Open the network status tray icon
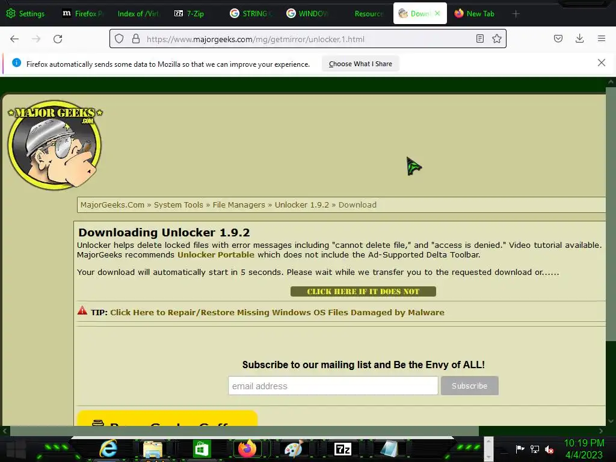 pos(534,449)
